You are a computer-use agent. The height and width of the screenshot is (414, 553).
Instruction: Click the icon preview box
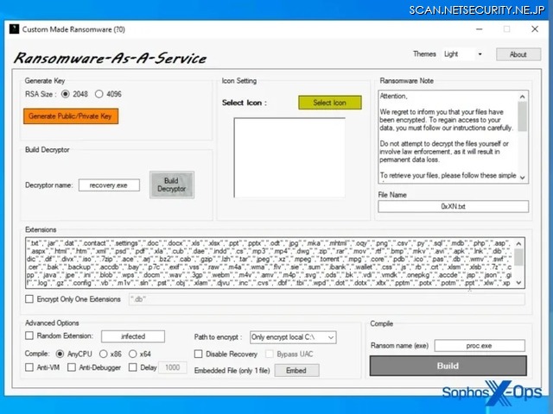289,158
